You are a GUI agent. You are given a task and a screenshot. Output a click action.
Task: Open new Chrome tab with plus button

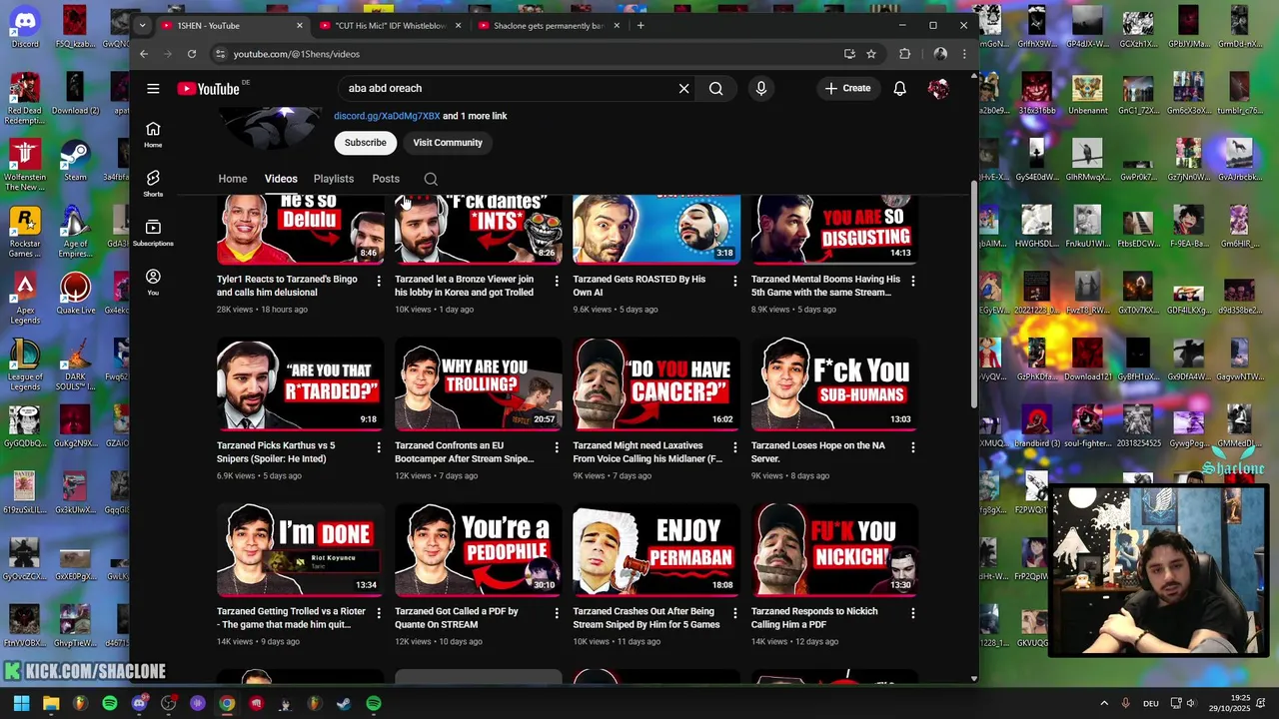click(640, 25)
